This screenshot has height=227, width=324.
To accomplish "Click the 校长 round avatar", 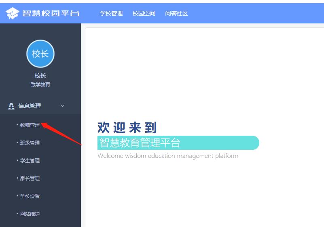I will pos(40,54).
